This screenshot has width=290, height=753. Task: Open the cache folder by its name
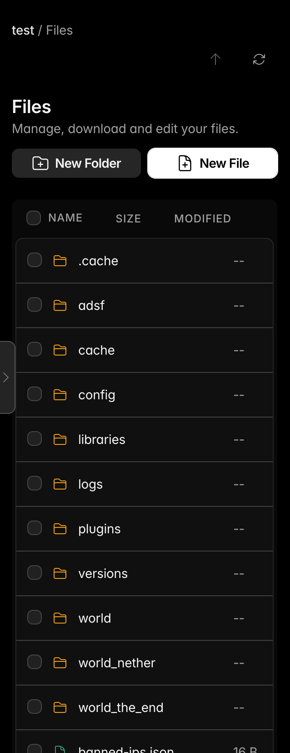(x=96, y=351)
